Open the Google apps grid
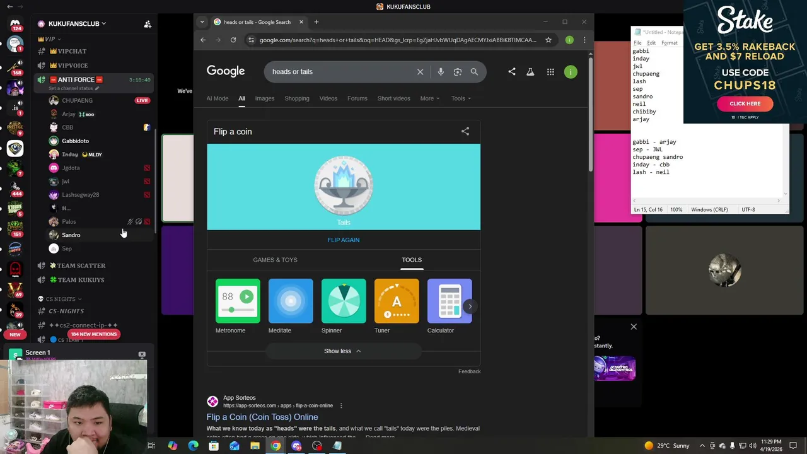807x454 pixels. point(550,72)
